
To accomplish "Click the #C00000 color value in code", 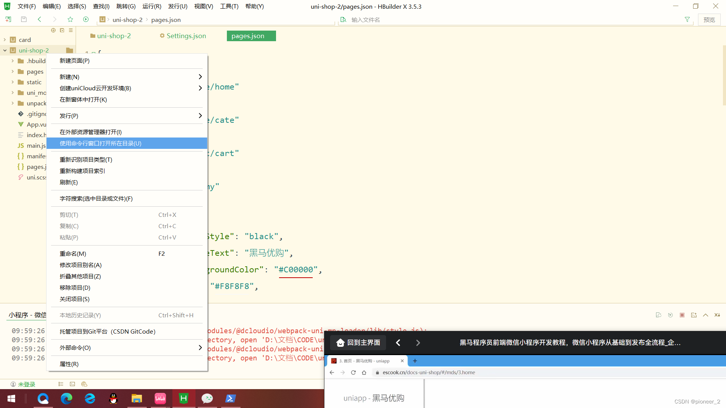I will [x=296, y=270].
